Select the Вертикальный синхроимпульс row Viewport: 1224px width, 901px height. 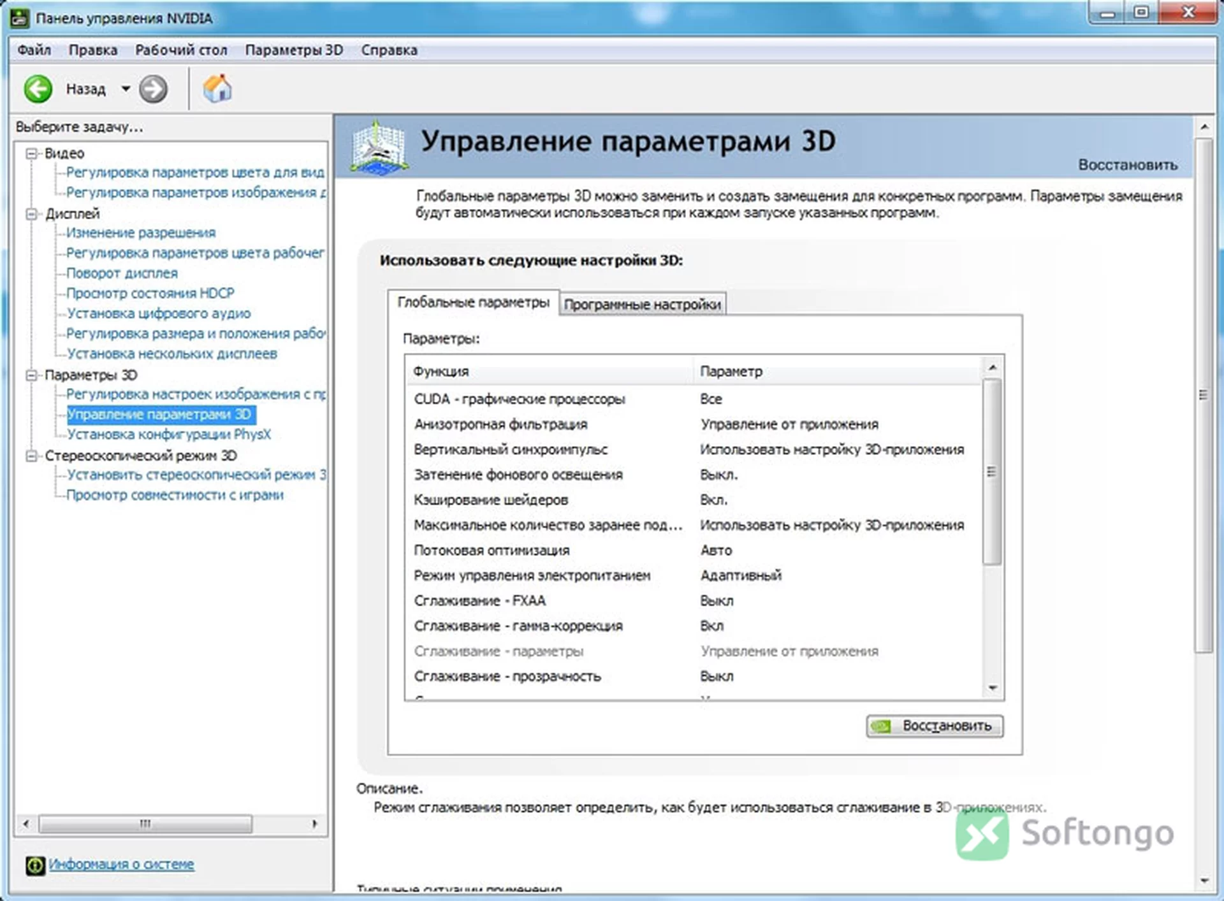(x=693, y=449)
